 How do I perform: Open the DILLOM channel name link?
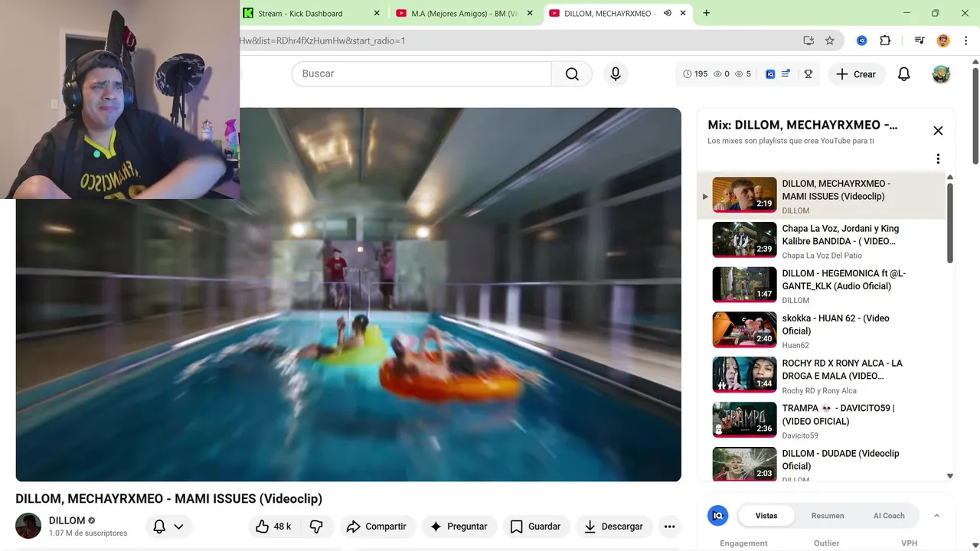tap(67, 520)
